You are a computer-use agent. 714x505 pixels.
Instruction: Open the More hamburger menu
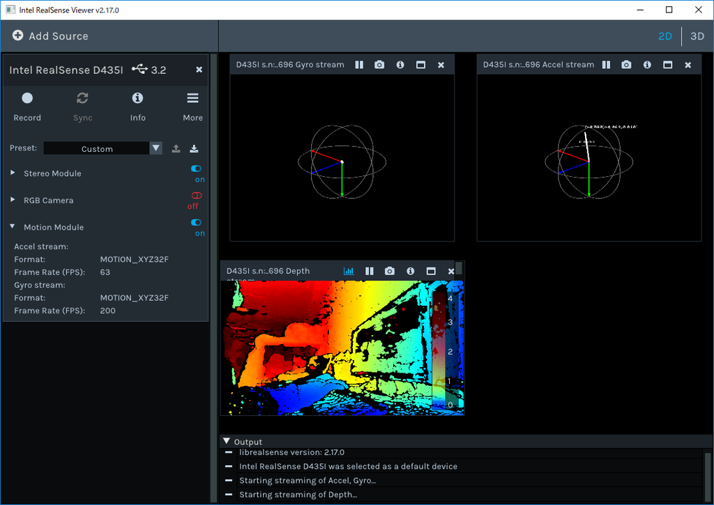click(x=192, y=98)
